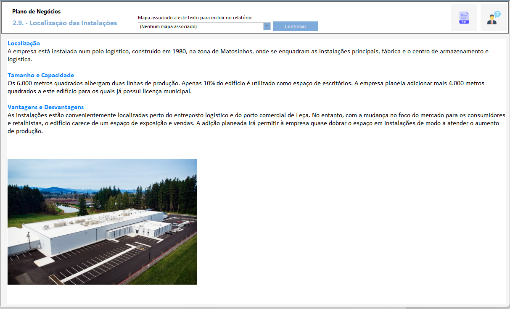Place cursor in paragraph starting 'Os 6.000 metros quadrados'

point(246,87)
